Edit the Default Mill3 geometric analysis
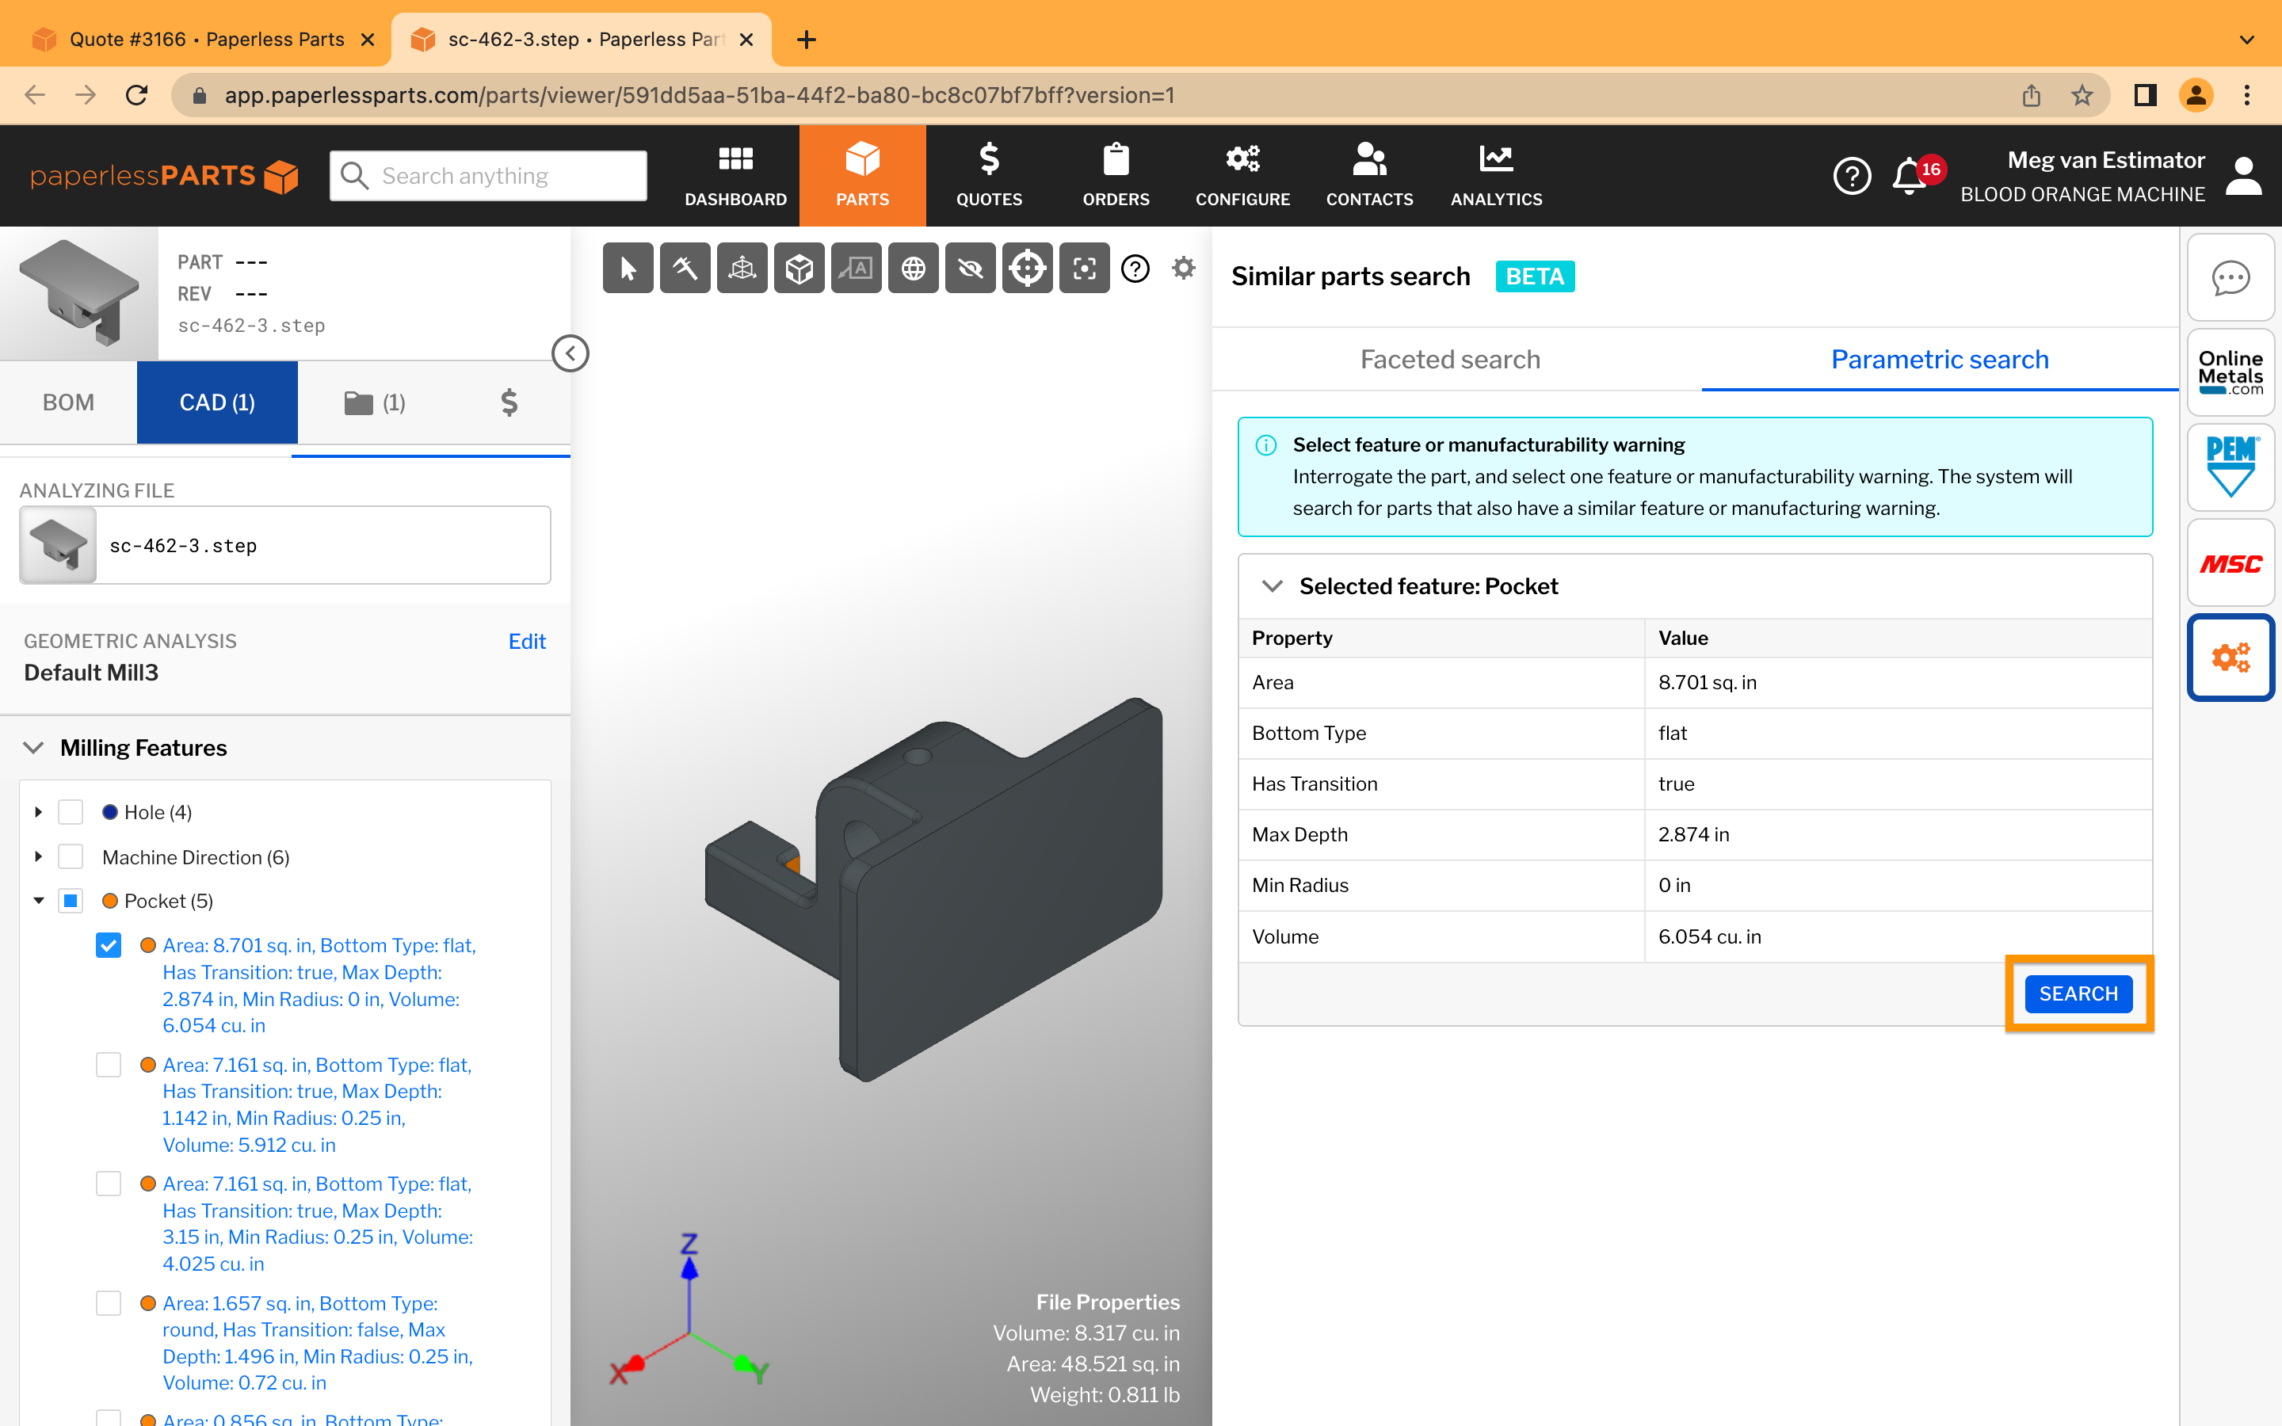Viewport: 2282px width, 1426px height. pos(527,640)
